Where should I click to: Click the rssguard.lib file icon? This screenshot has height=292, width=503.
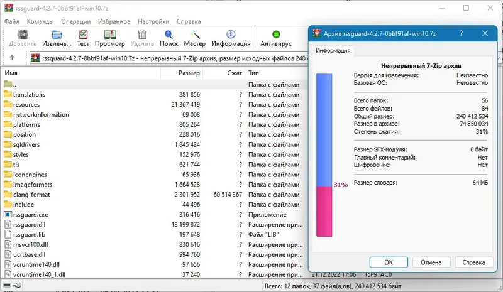pos(8,234)
